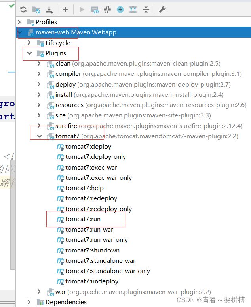
Task: Select the tomcat7:run-war-only goal
Action: (97, 240)
